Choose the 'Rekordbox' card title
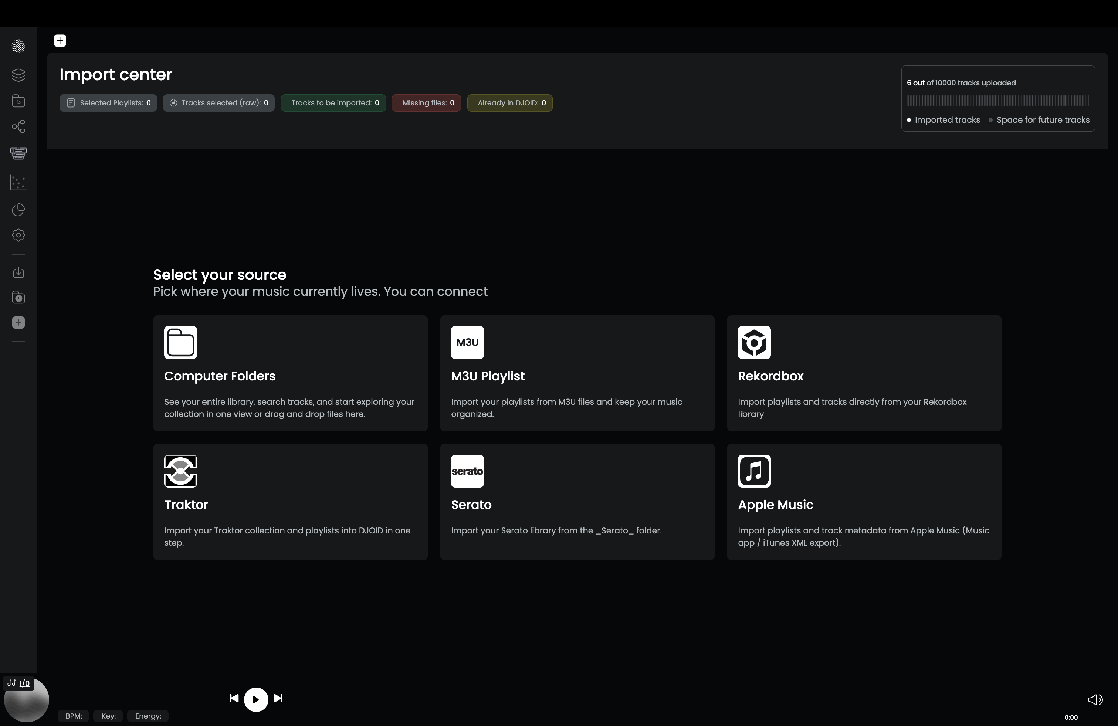The width and height of the screenshot is (1118, 726). pyautogui.click(x=770, y=376)
